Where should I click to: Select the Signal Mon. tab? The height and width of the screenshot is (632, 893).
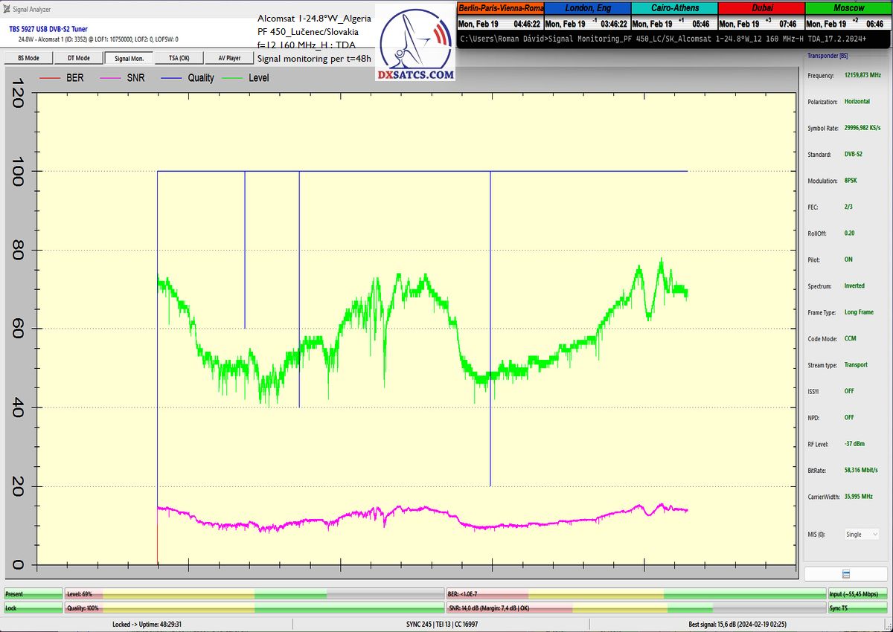tap(129, 58)
